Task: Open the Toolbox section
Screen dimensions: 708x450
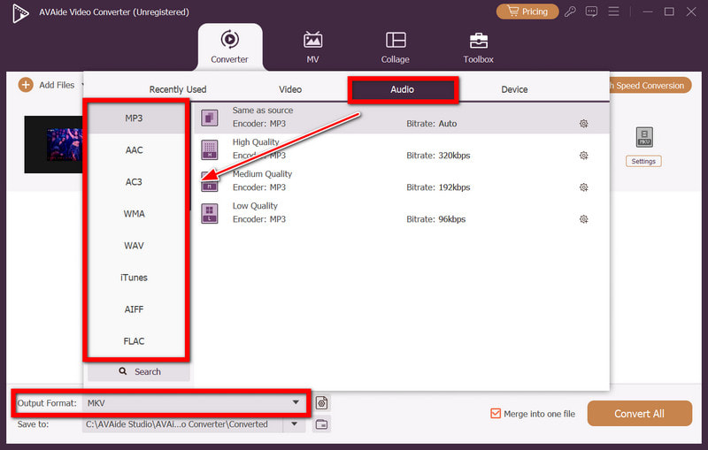Action: tap(478, 48)
